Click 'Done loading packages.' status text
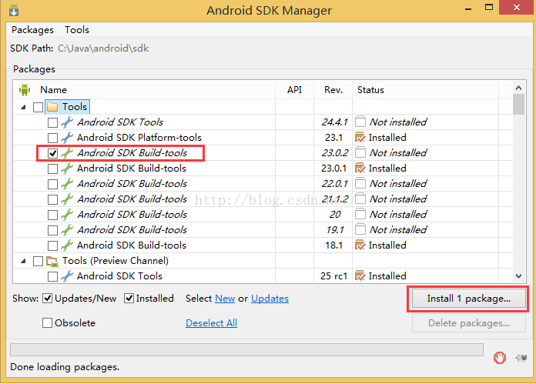The image size is (536, 384). (x=65, y=367)
